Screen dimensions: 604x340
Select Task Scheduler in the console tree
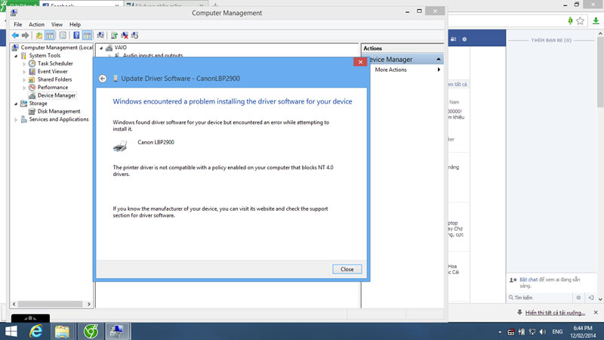point(55,63)
